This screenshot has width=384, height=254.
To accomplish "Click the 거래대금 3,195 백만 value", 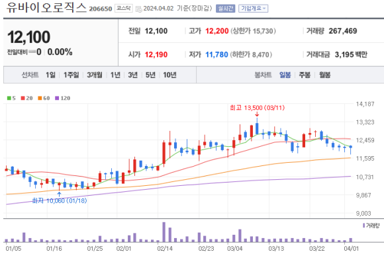I will click(x=351, y=54).
